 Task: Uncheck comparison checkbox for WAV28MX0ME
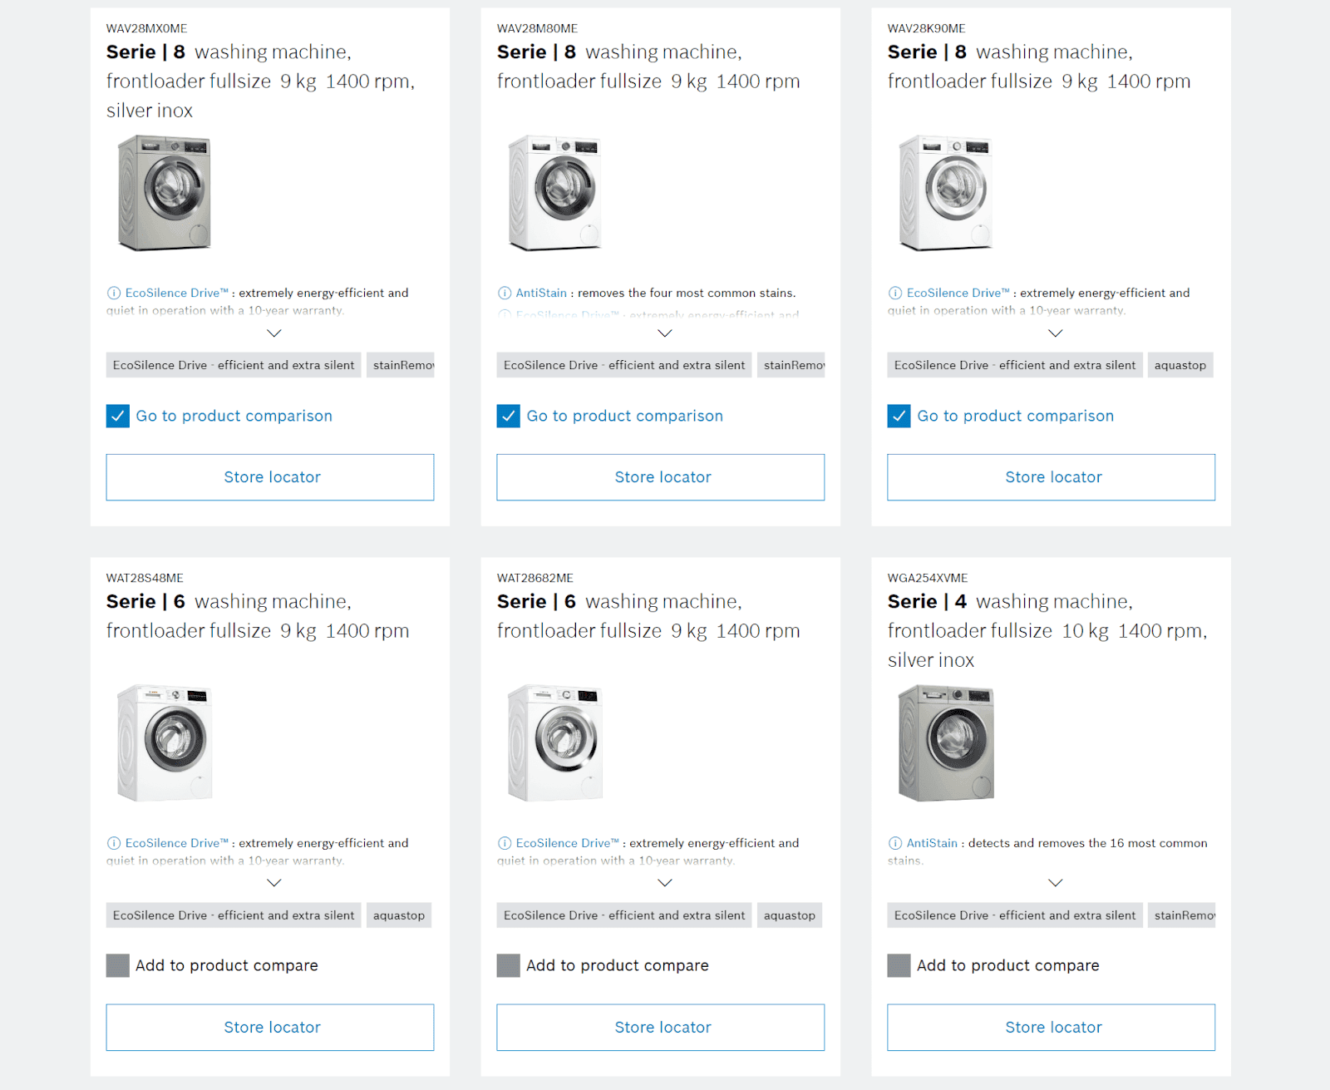(x=118, y=416)
